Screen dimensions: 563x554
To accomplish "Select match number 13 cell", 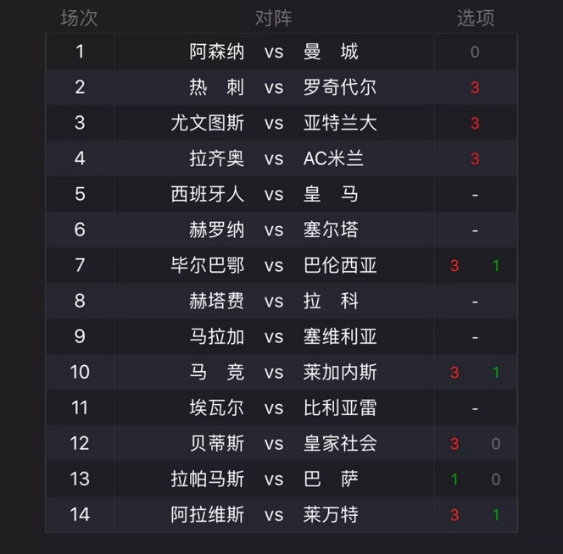I will [80, 479].
